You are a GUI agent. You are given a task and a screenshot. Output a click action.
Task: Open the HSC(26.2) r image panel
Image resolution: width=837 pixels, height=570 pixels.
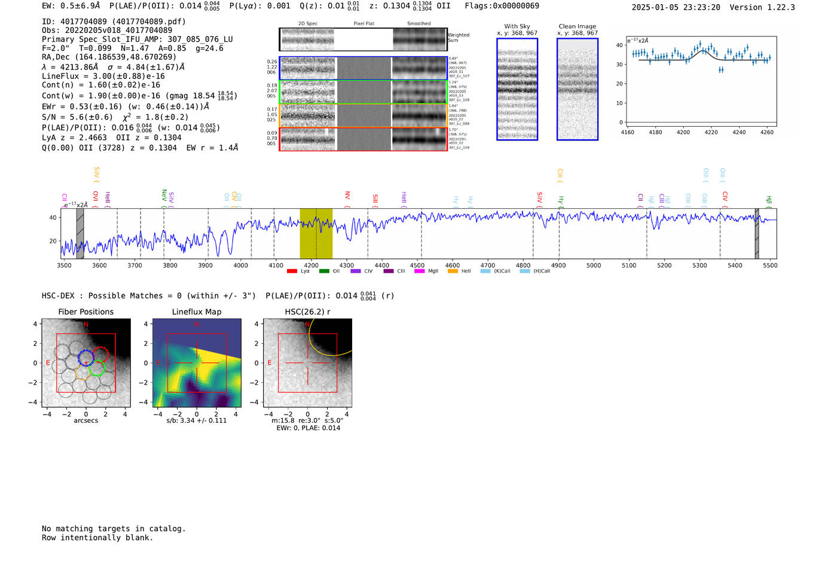coord(307,362)
